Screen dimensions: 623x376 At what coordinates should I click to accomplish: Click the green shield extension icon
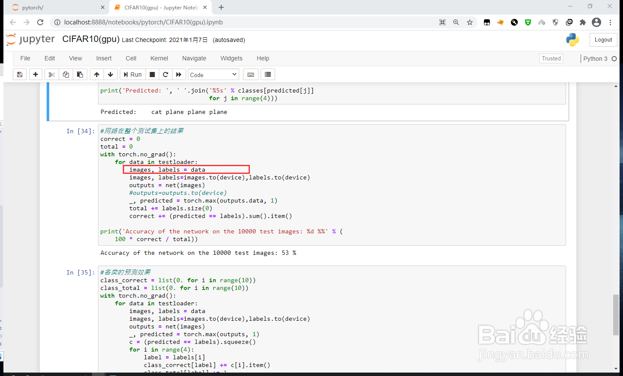528,22
